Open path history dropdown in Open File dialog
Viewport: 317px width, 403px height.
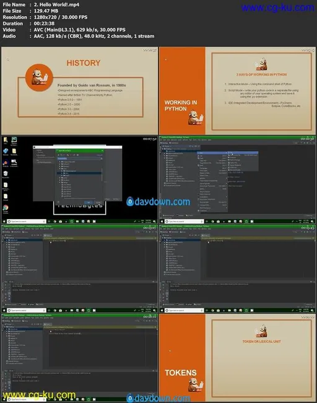click(x=102, y=158)
